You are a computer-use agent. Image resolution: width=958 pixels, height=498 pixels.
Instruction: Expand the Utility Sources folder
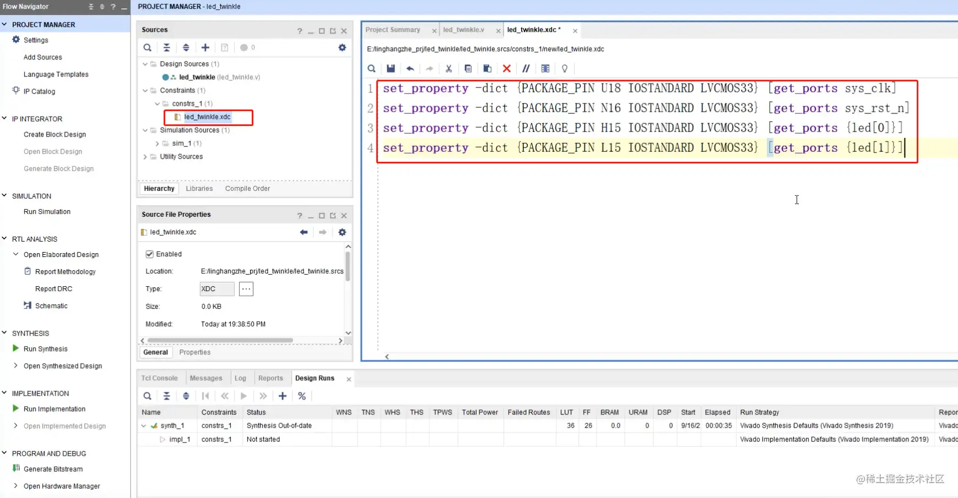click(145, 157)
